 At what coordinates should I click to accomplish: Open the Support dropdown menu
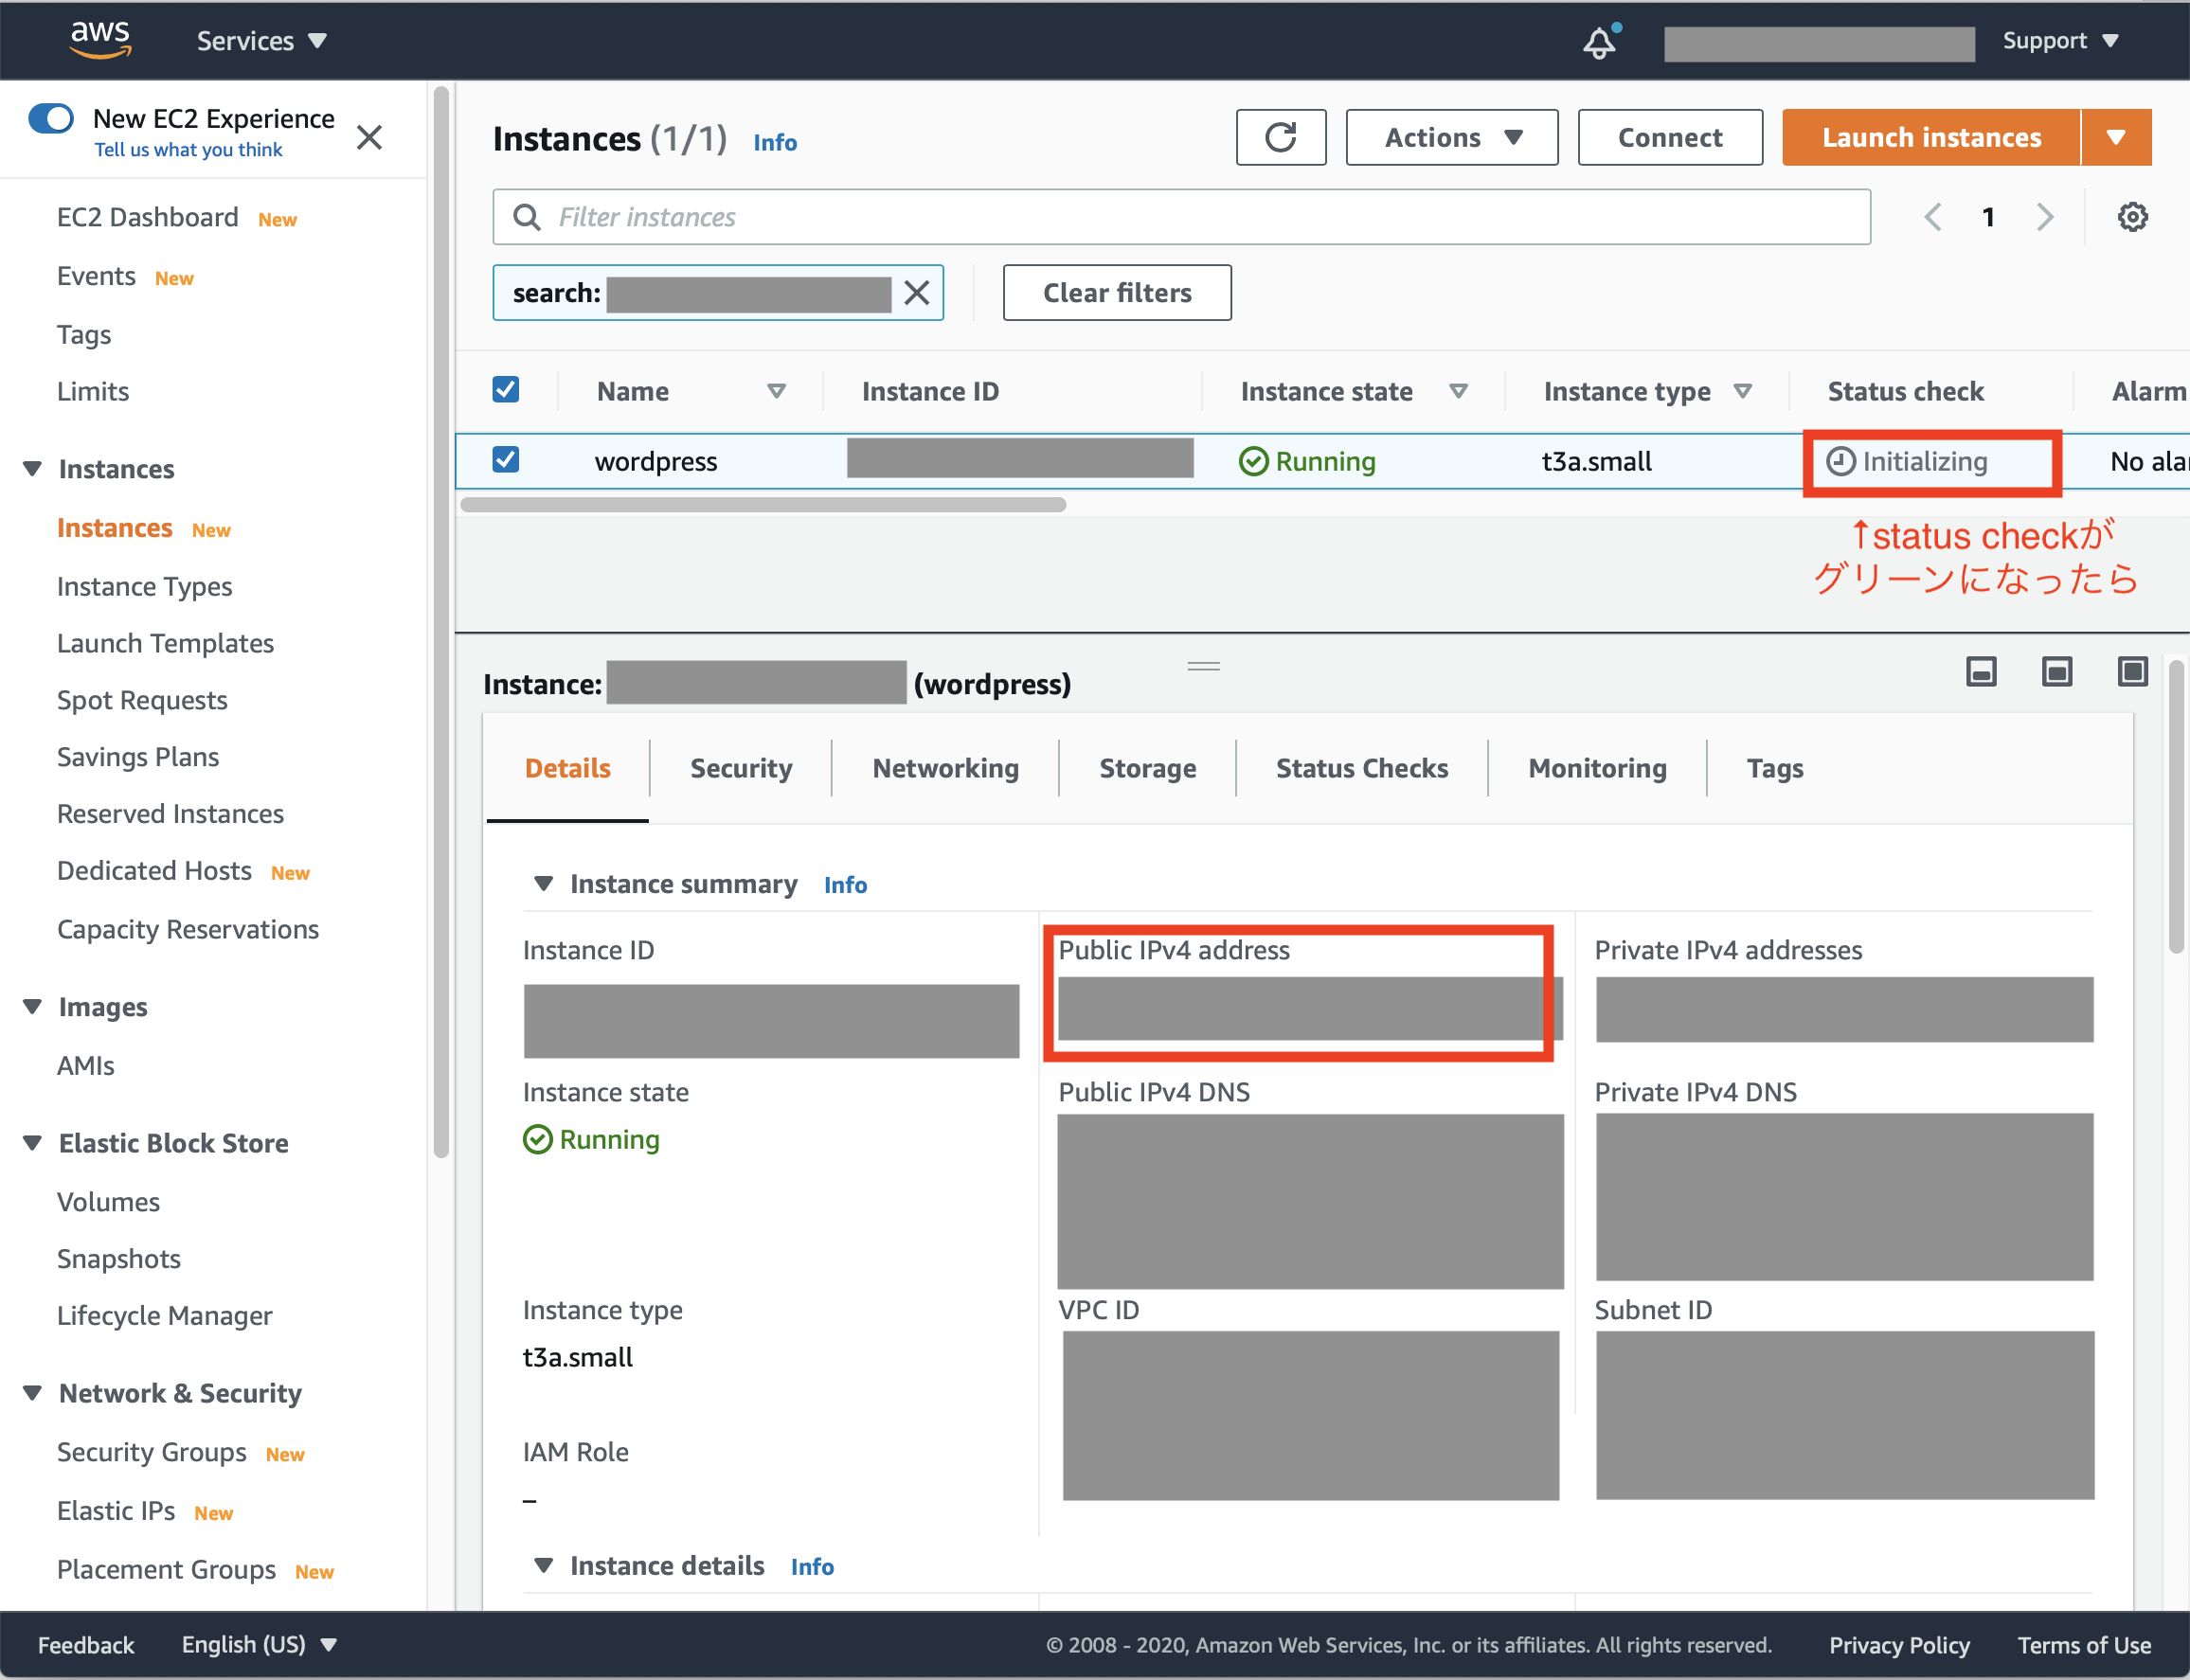pos(2060,41)
